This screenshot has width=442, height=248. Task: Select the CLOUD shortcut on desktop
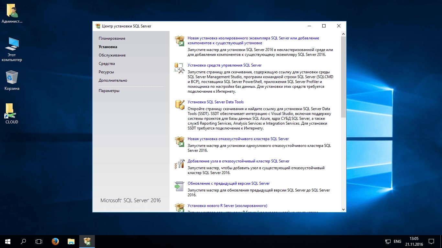[x=12, y=114]
